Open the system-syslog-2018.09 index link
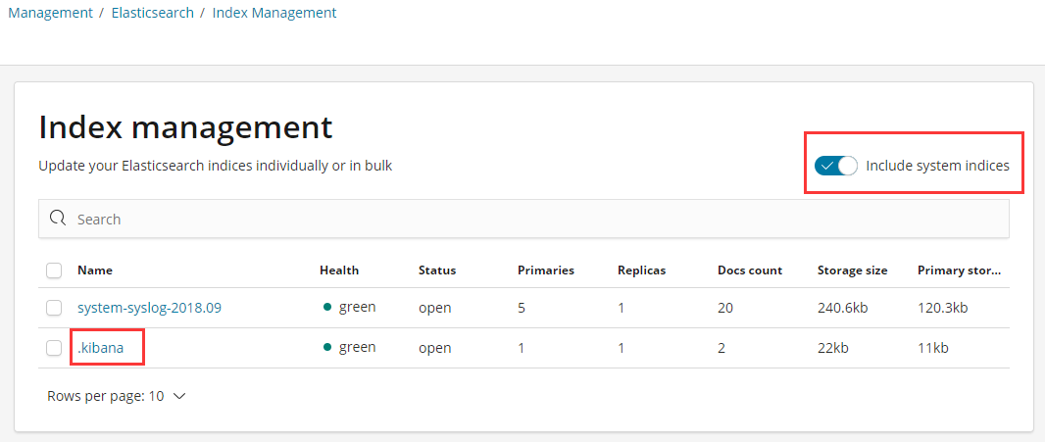 point(149,308)
